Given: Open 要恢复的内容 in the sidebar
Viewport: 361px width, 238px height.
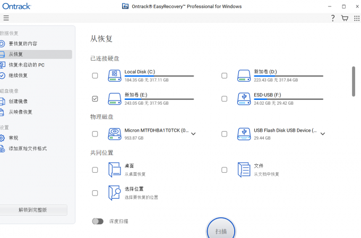Looking at the screenshot, I should click(36, 44).
